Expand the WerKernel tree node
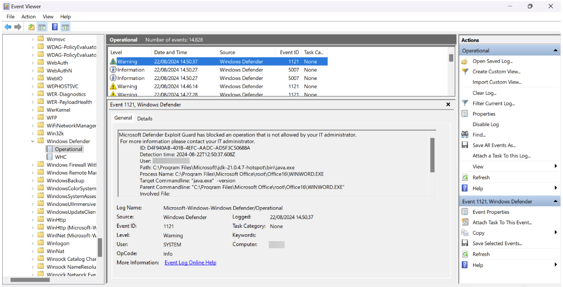Image resolution: width=563 pixels, height=287 pixels. point(33,110)
